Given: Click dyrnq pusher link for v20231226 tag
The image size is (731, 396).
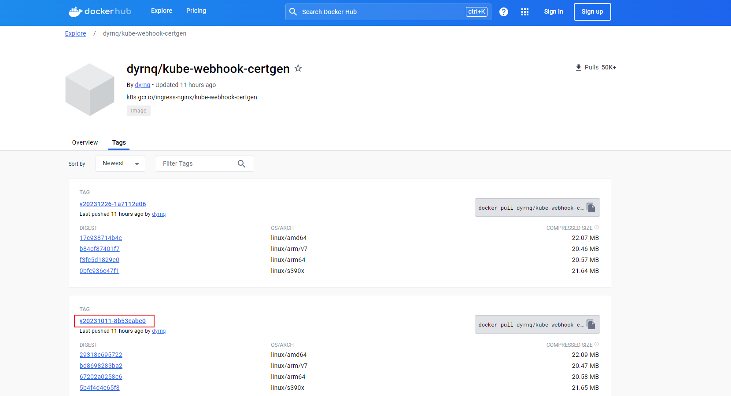Looking at the screenshot, I should pos(159,214).
